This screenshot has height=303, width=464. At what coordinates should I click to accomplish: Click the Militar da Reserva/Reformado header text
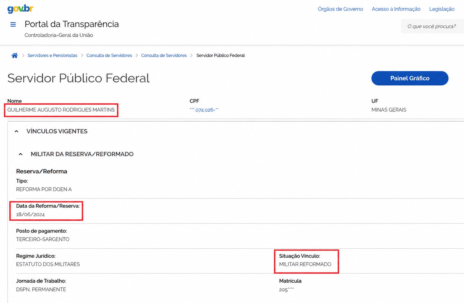tap(82, 154)
